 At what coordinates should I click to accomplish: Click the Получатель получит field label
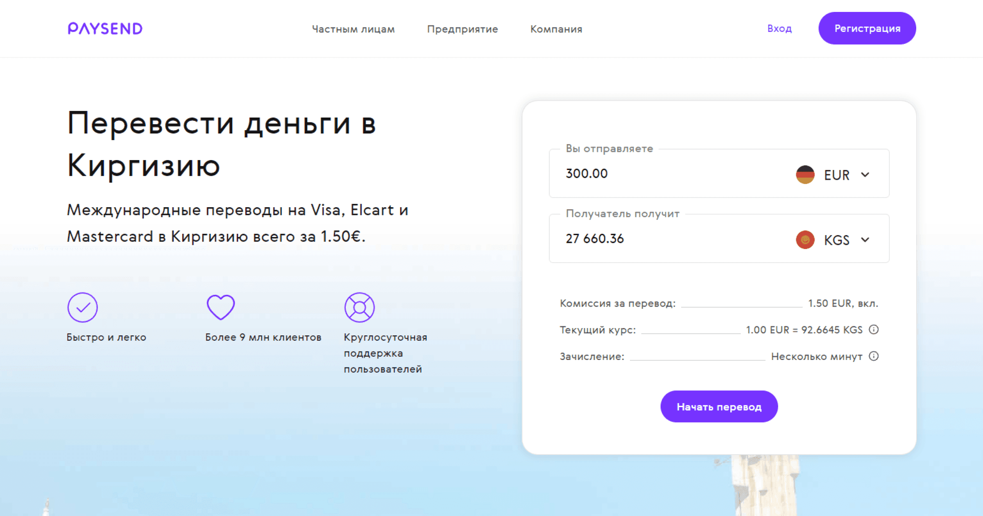click(622, 214)
